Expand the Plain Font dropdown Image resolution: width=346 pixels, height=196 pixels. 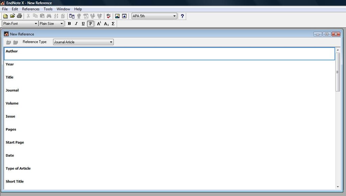coord(20,24)
